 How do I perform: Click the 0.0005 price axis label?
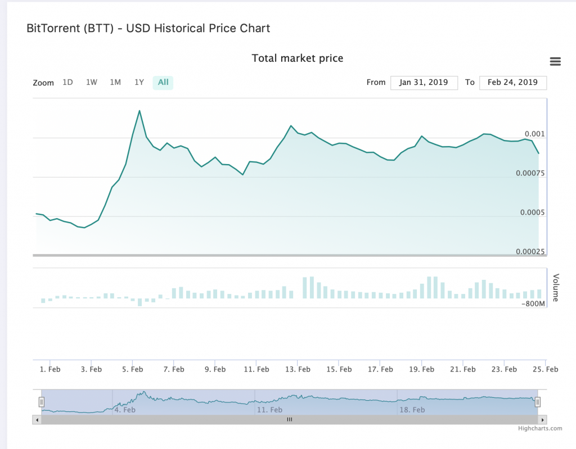click(532, 212)
